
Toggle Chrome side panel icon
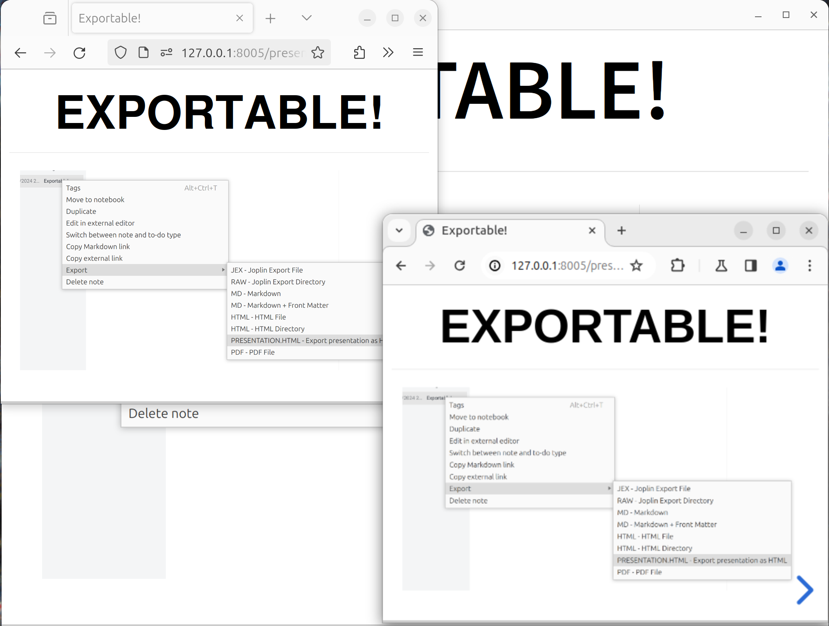point(750,266)
